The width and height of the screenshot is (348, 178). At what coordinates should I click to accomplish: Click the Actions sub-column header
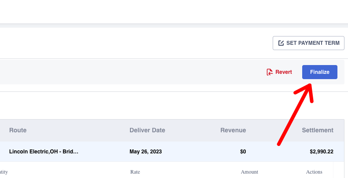[314, 172]
